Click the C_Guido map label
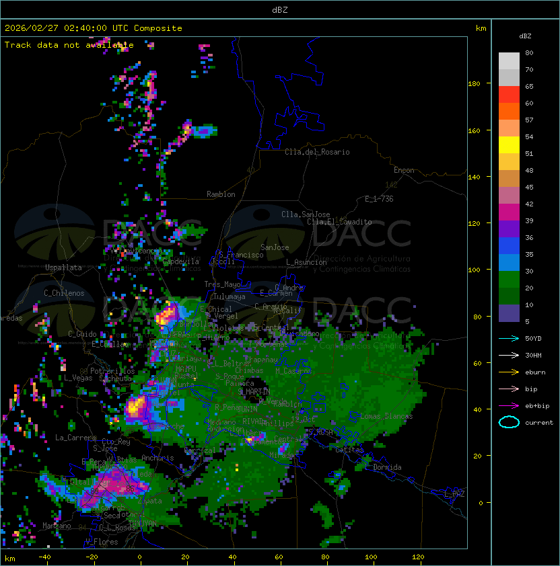Viewport: 560px width, 566px height. [x=82, y=334]
